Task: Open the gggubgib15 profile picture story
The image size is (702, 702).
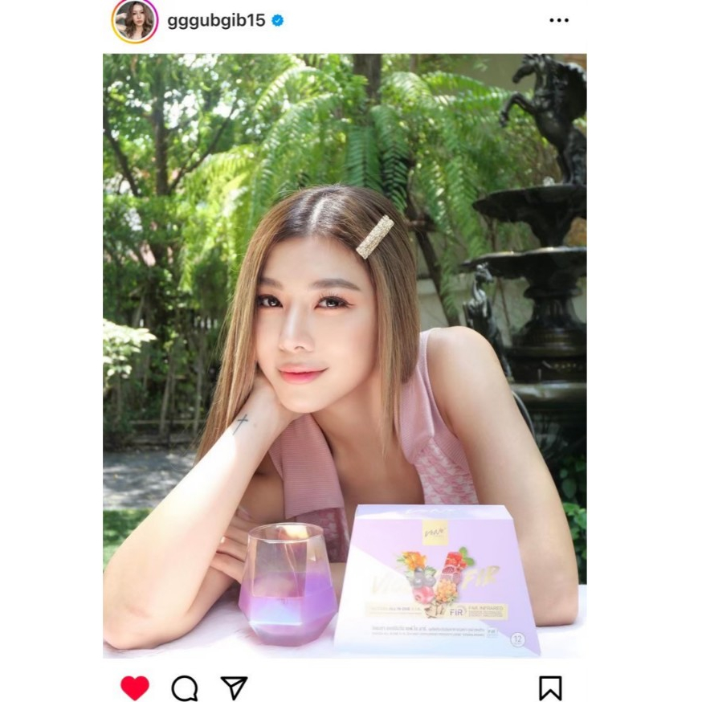Action: pyautogui.click(x=134, y=21)
